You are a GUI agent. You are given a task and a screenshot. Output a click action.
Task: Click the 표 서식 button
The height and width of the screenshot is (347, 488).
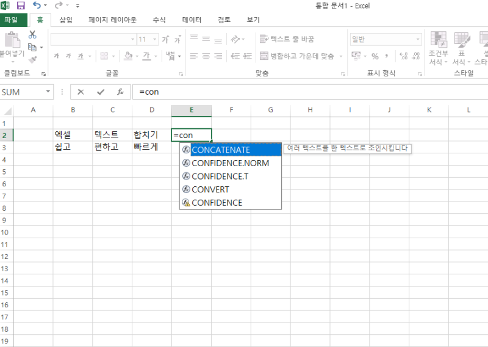461,48
